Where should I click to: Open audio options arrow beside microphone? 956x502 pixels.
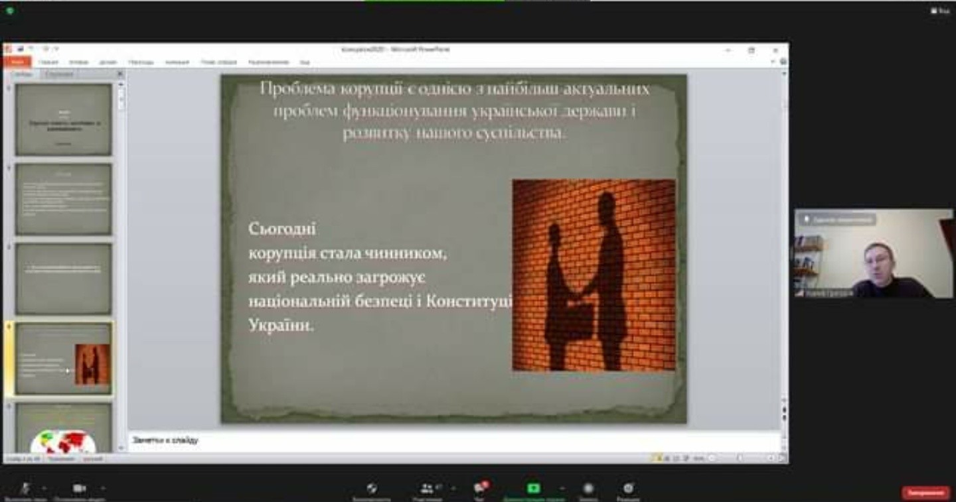pos(44,487)
